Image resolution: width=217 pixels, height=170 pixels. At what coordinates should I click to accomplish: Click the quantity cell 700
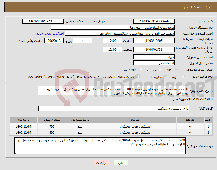coord(52,126)
